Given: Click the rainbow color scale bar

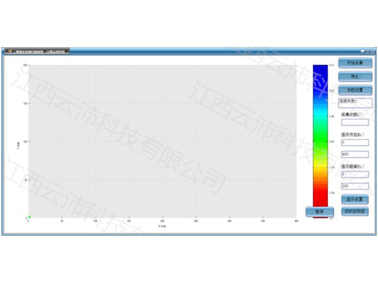Looking at the screenshot, I should point(320,138).
